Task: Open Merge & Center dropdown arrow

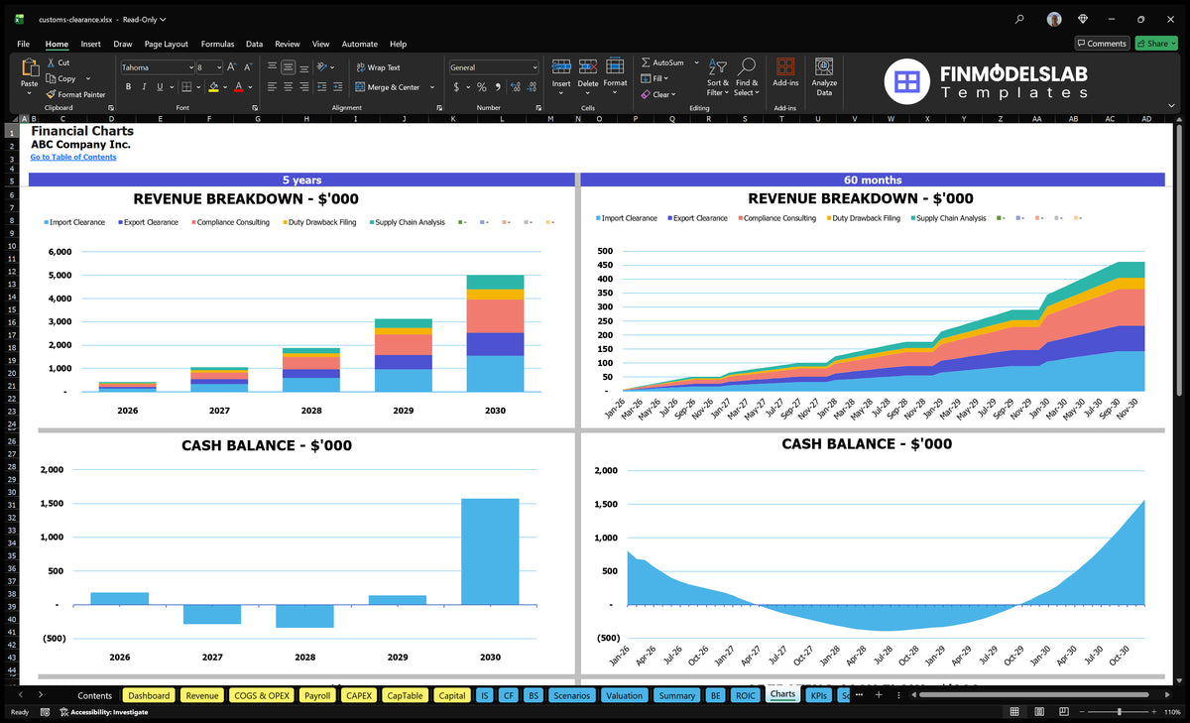Action: pos(432,87)
